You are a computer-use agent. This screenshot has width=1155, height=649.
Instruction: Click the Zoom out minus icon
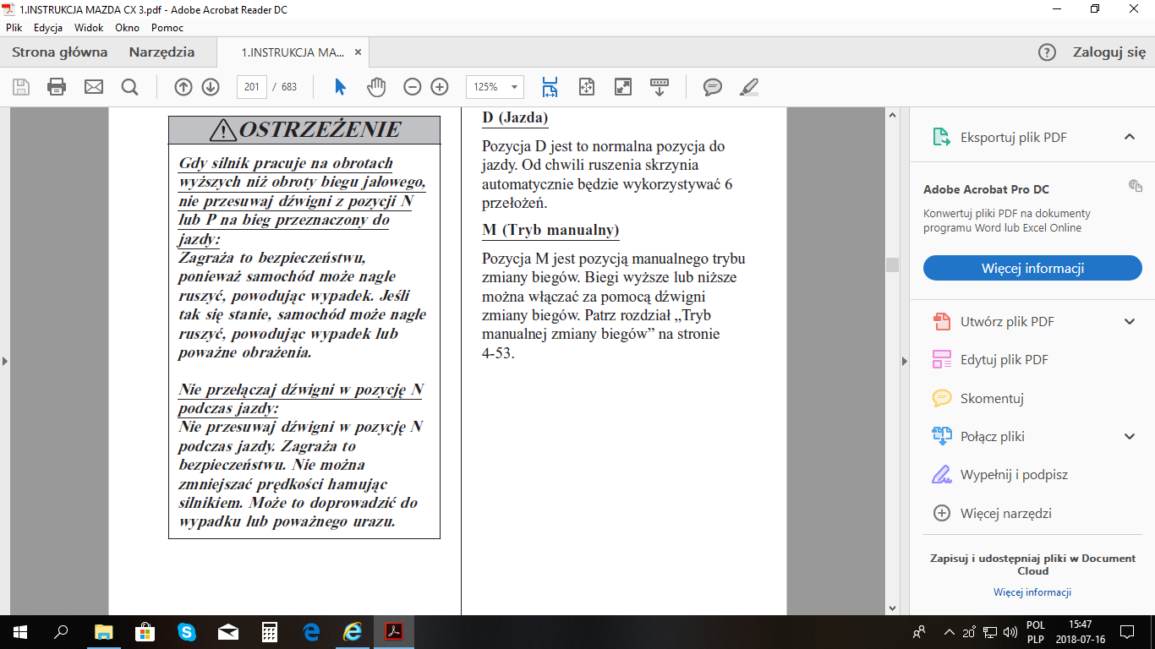[x=413, y=87]
